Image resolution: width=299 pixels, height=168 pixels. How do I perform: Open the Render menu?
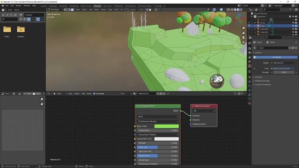[19, 6]
